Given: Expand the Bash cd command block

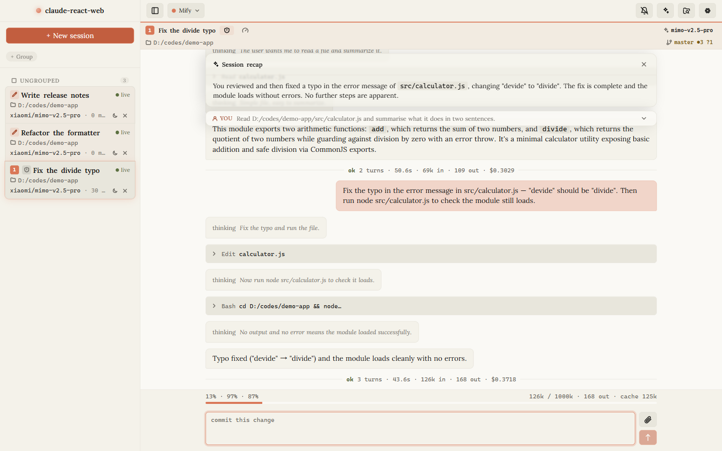Looking at the screenshot, I should tap(431, 306).
